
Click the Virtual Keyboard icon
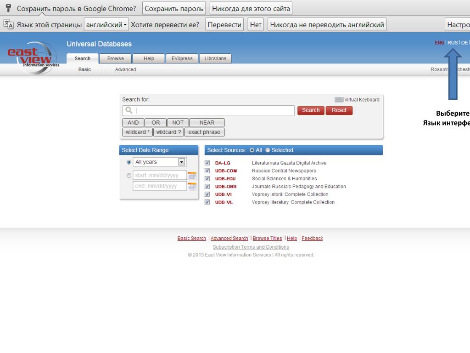[x=339, y=100]
